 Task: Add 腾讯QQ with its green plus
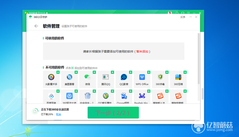pyautogui.click(x=112, y=72)
